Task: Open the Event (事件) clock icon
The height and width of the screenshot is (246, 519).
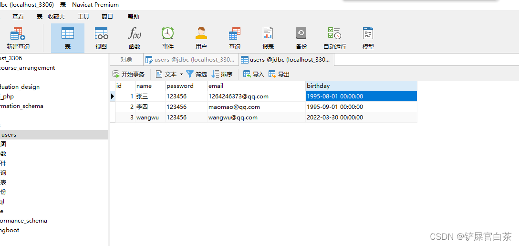Action: click(x=168, y=38)
